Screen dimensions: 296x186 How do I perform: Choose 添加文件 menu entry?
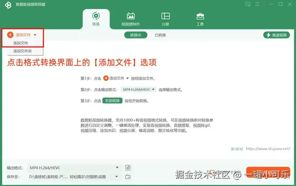21,43
